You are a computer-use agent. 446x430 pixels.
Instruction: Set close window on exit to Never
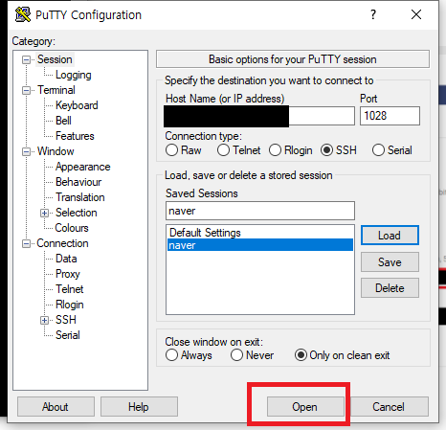pyautogui.click(x=252, y=355)
